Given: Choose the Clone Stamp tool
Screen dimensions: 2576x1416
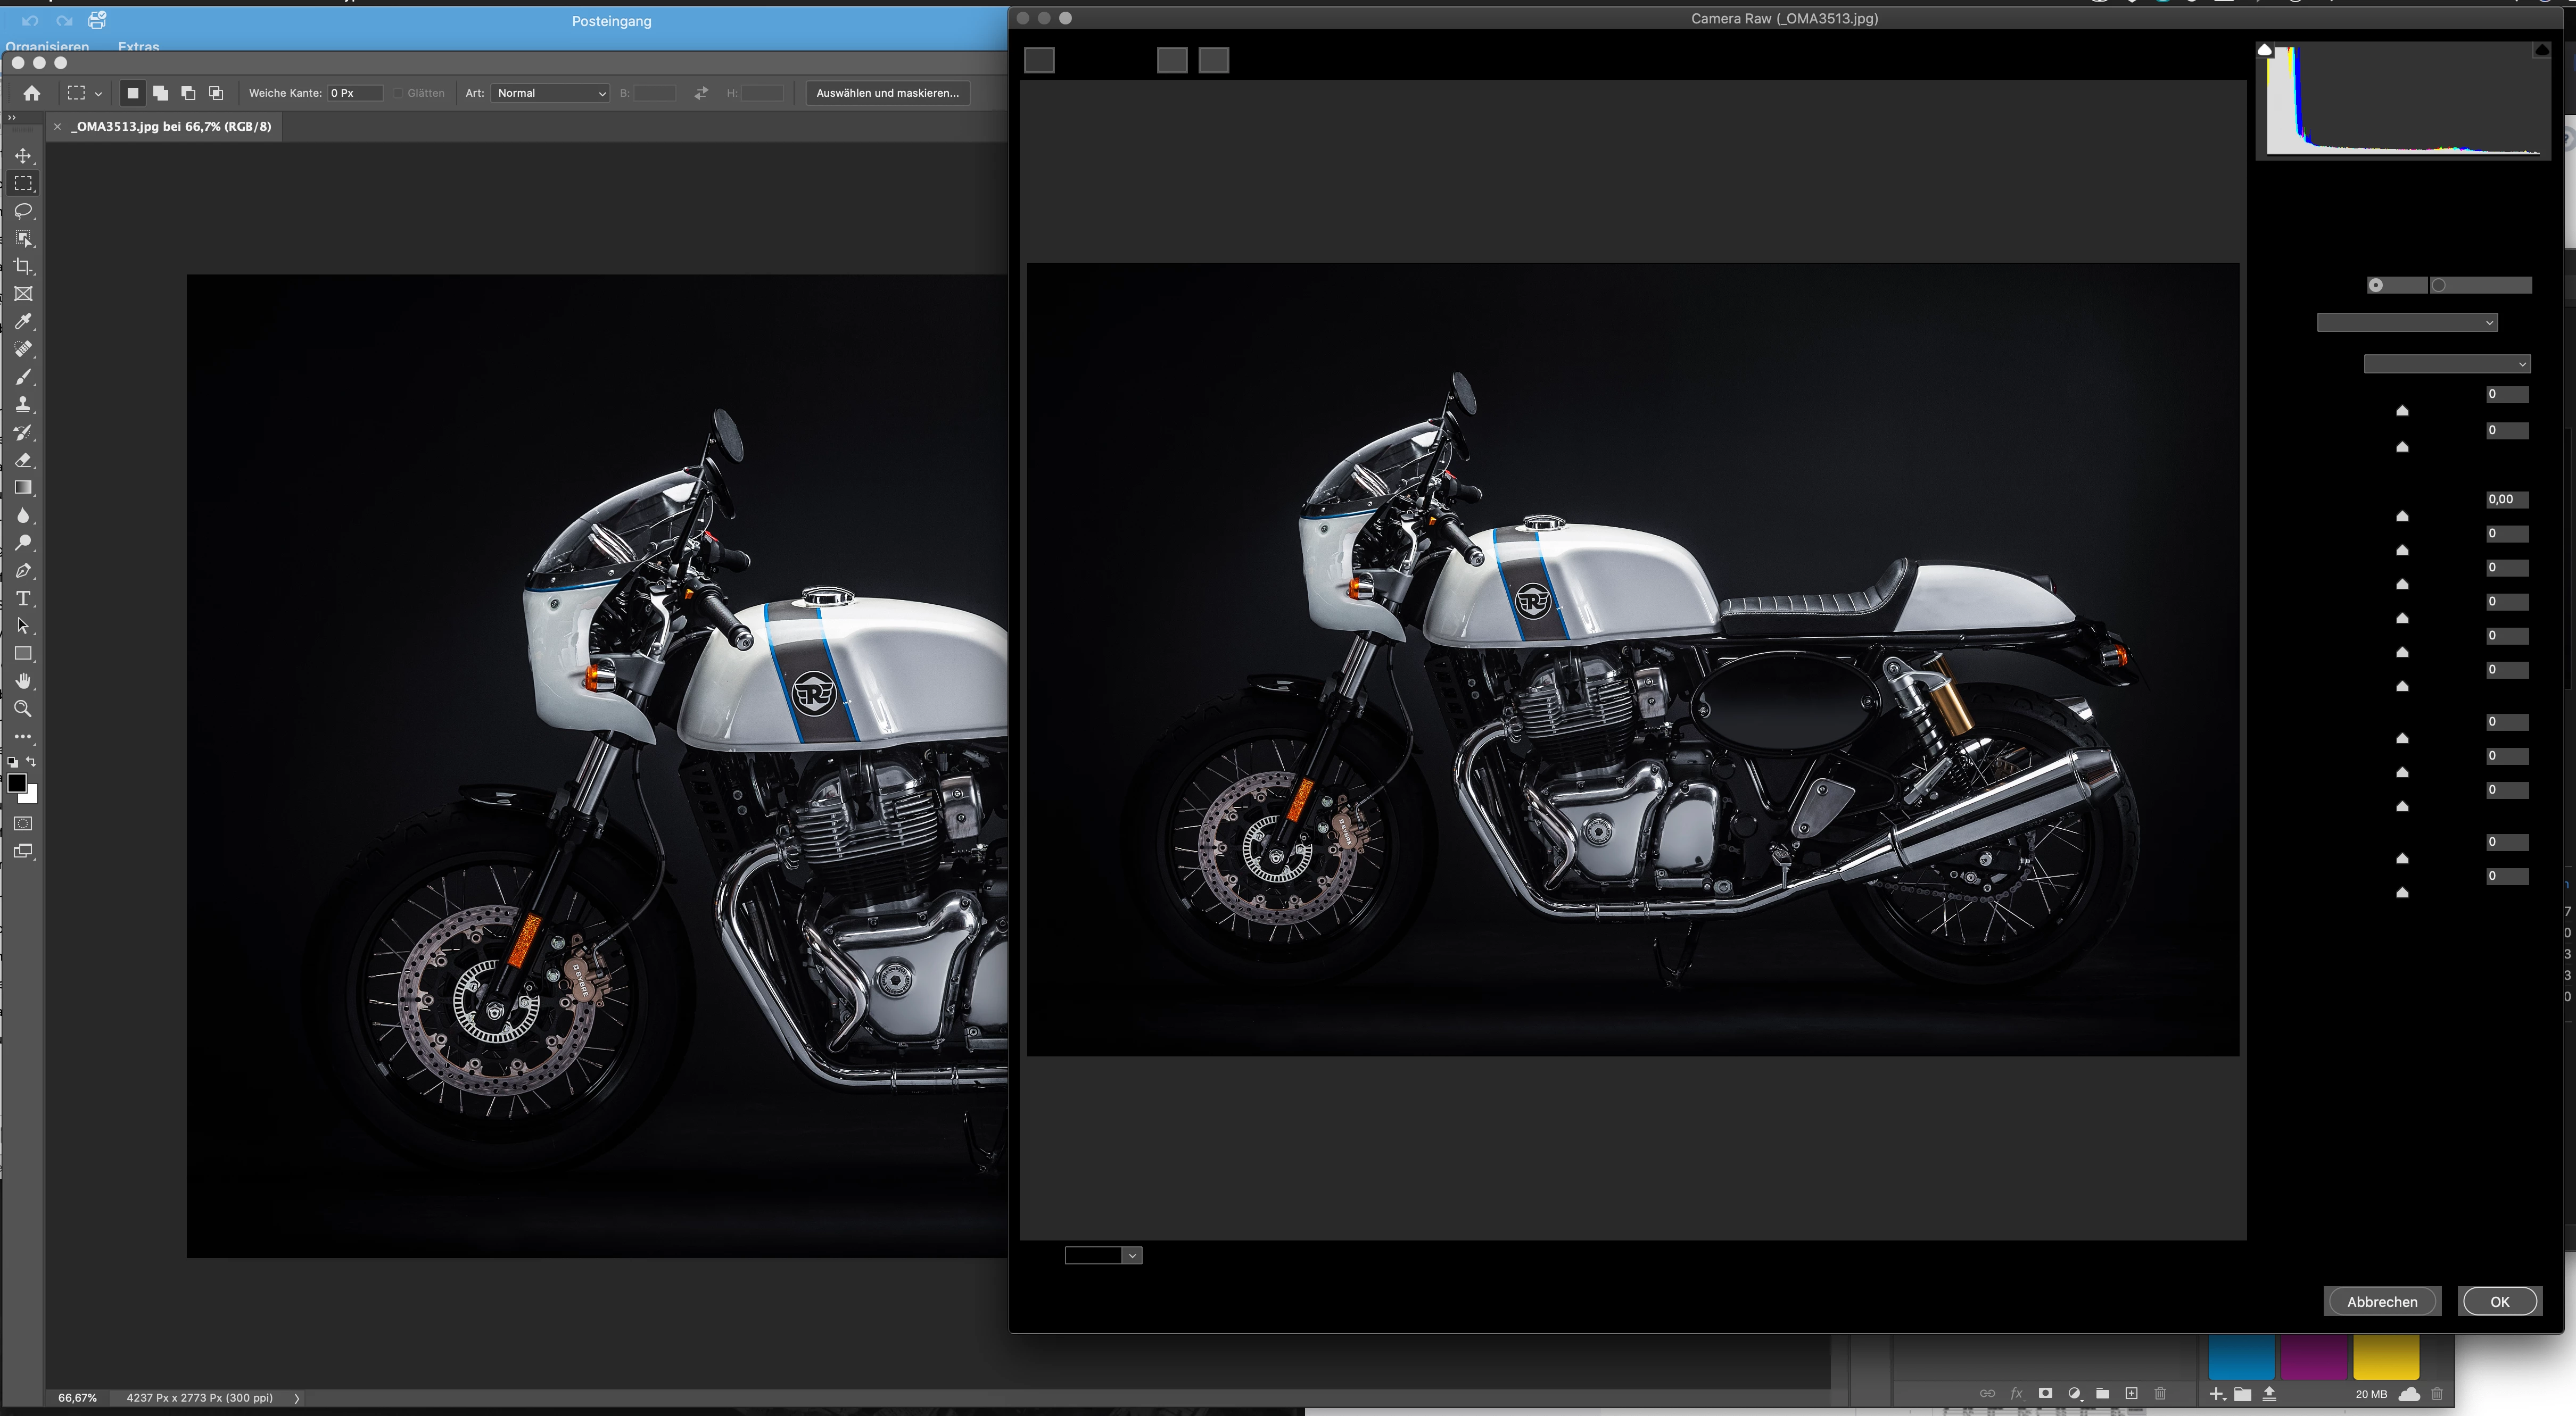Looking at the screenshot, I should pyautogui.click(x=24, y=405).
